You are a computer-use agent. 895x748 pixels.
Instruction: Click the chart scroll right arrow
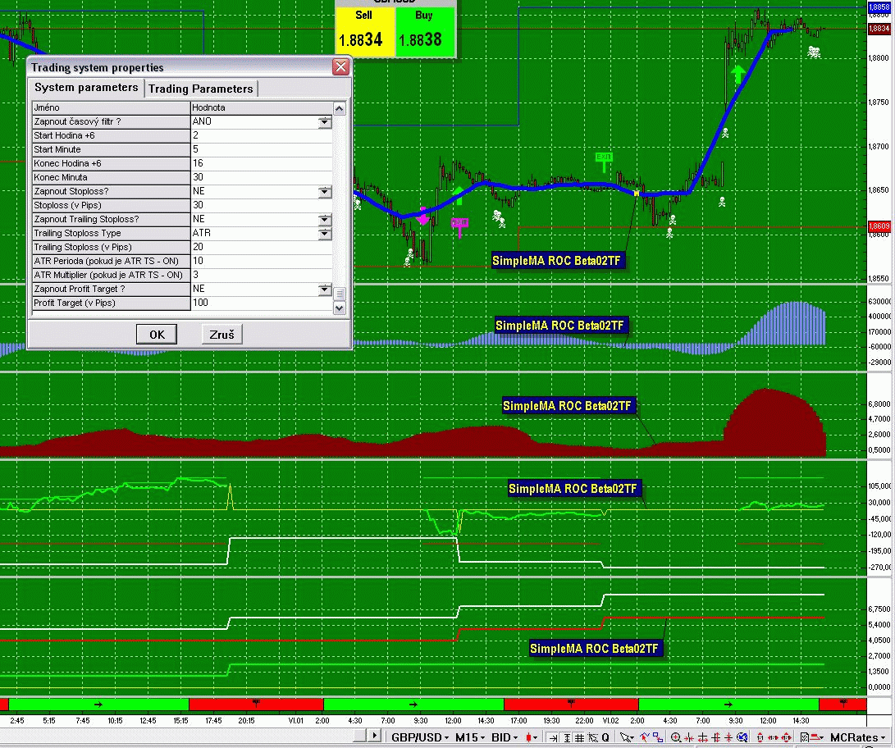[x=374, y=736]
